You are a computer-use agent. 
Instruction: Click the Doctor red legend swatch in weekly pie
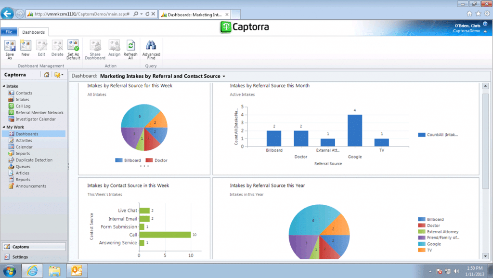tap(149, 160)
